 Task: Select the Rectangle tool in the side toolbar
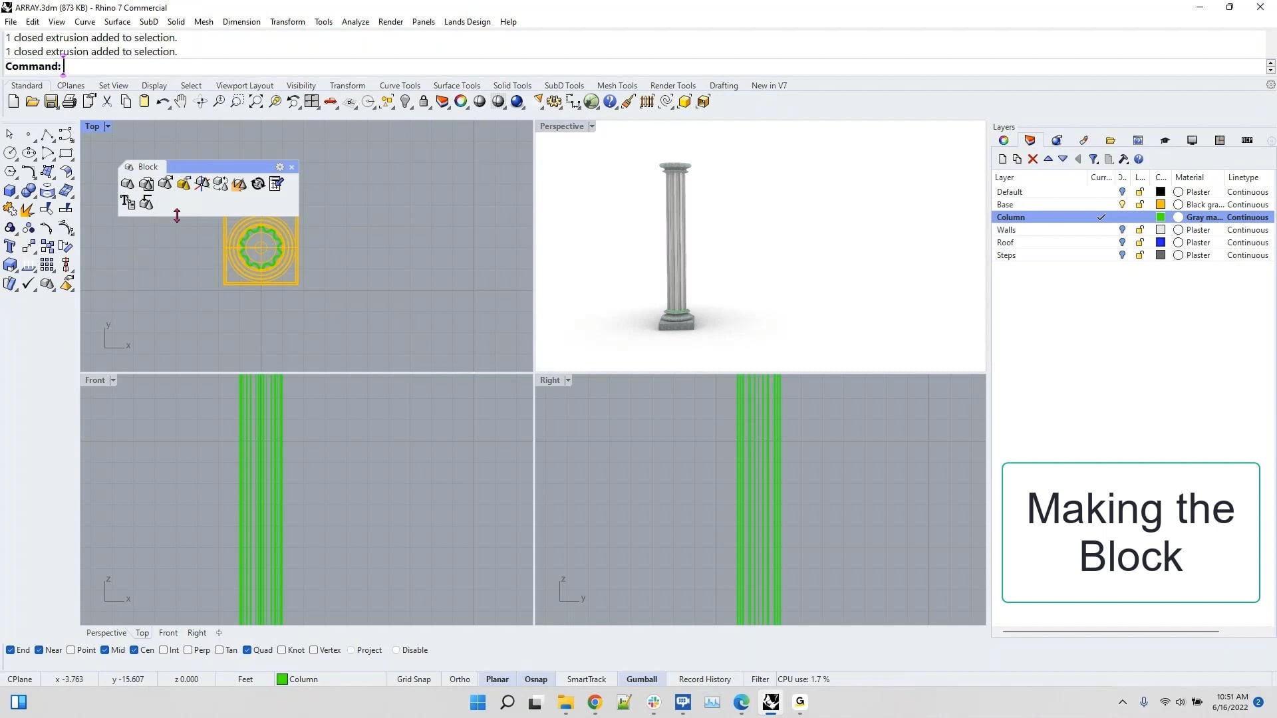tap(67, 152)
